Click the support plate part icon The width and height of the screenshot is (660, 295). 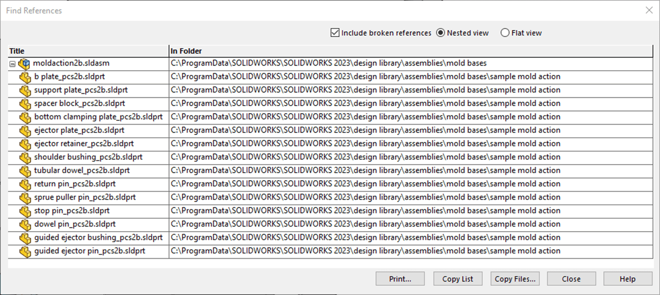[x=25, y=91]
